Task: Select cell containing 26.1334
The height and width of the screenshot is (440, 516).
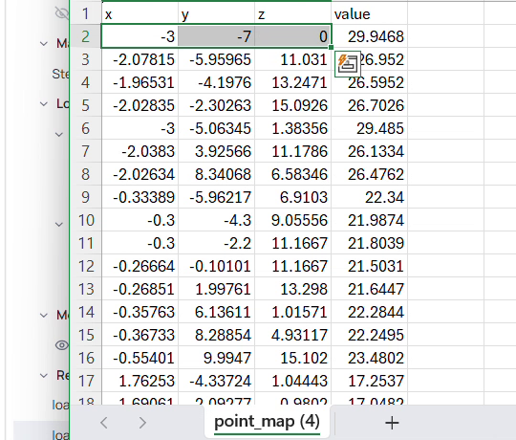Action: (x=369, y=151)
